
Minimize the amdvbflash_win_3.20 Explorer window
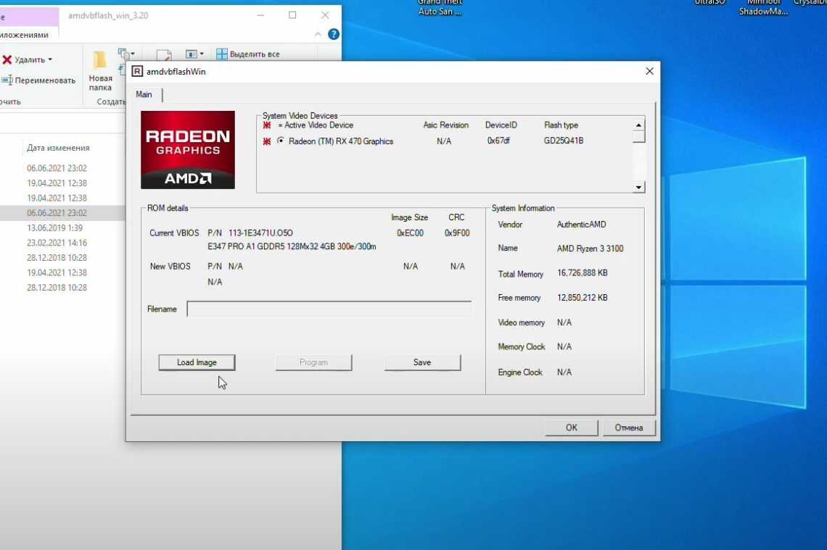coord(260,15)
